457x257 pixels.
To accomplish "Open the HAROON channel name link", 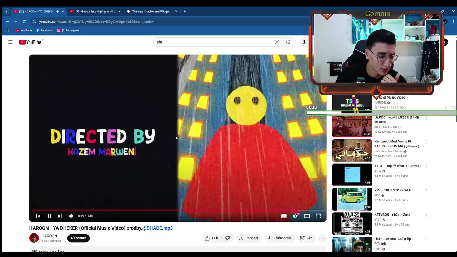I will 49,236.
